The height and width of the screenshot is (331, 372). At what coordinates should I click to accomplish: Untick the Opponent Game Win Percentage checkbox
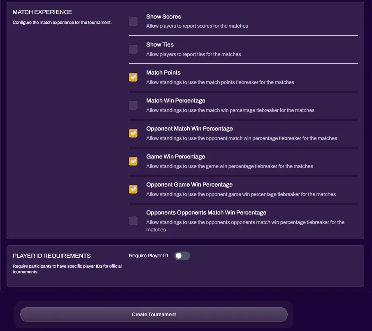133,189
